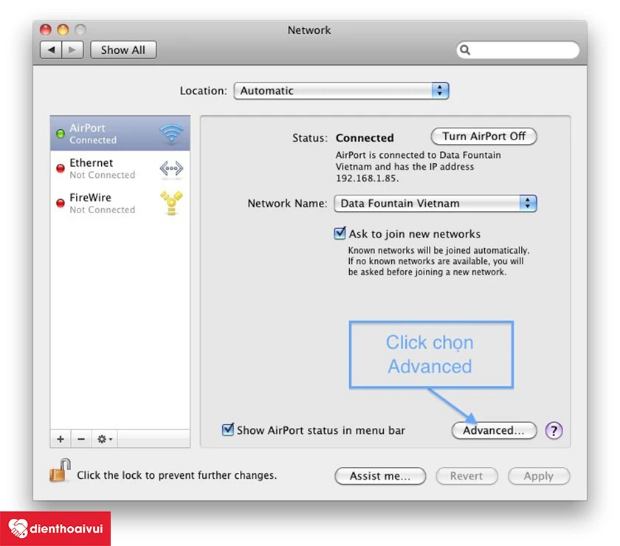Click the lock icon to prevent changes

[60, 471]
